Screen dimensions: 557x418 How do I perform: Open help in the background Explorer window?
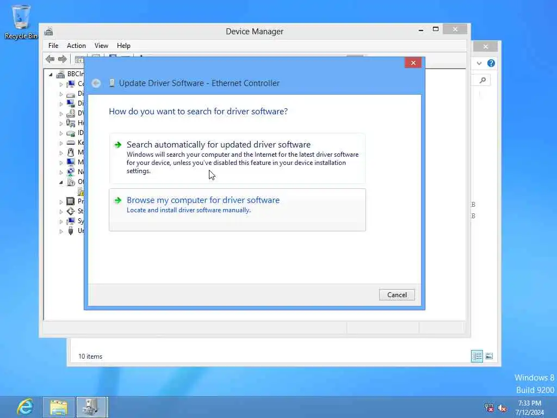[x=491, y=63]
